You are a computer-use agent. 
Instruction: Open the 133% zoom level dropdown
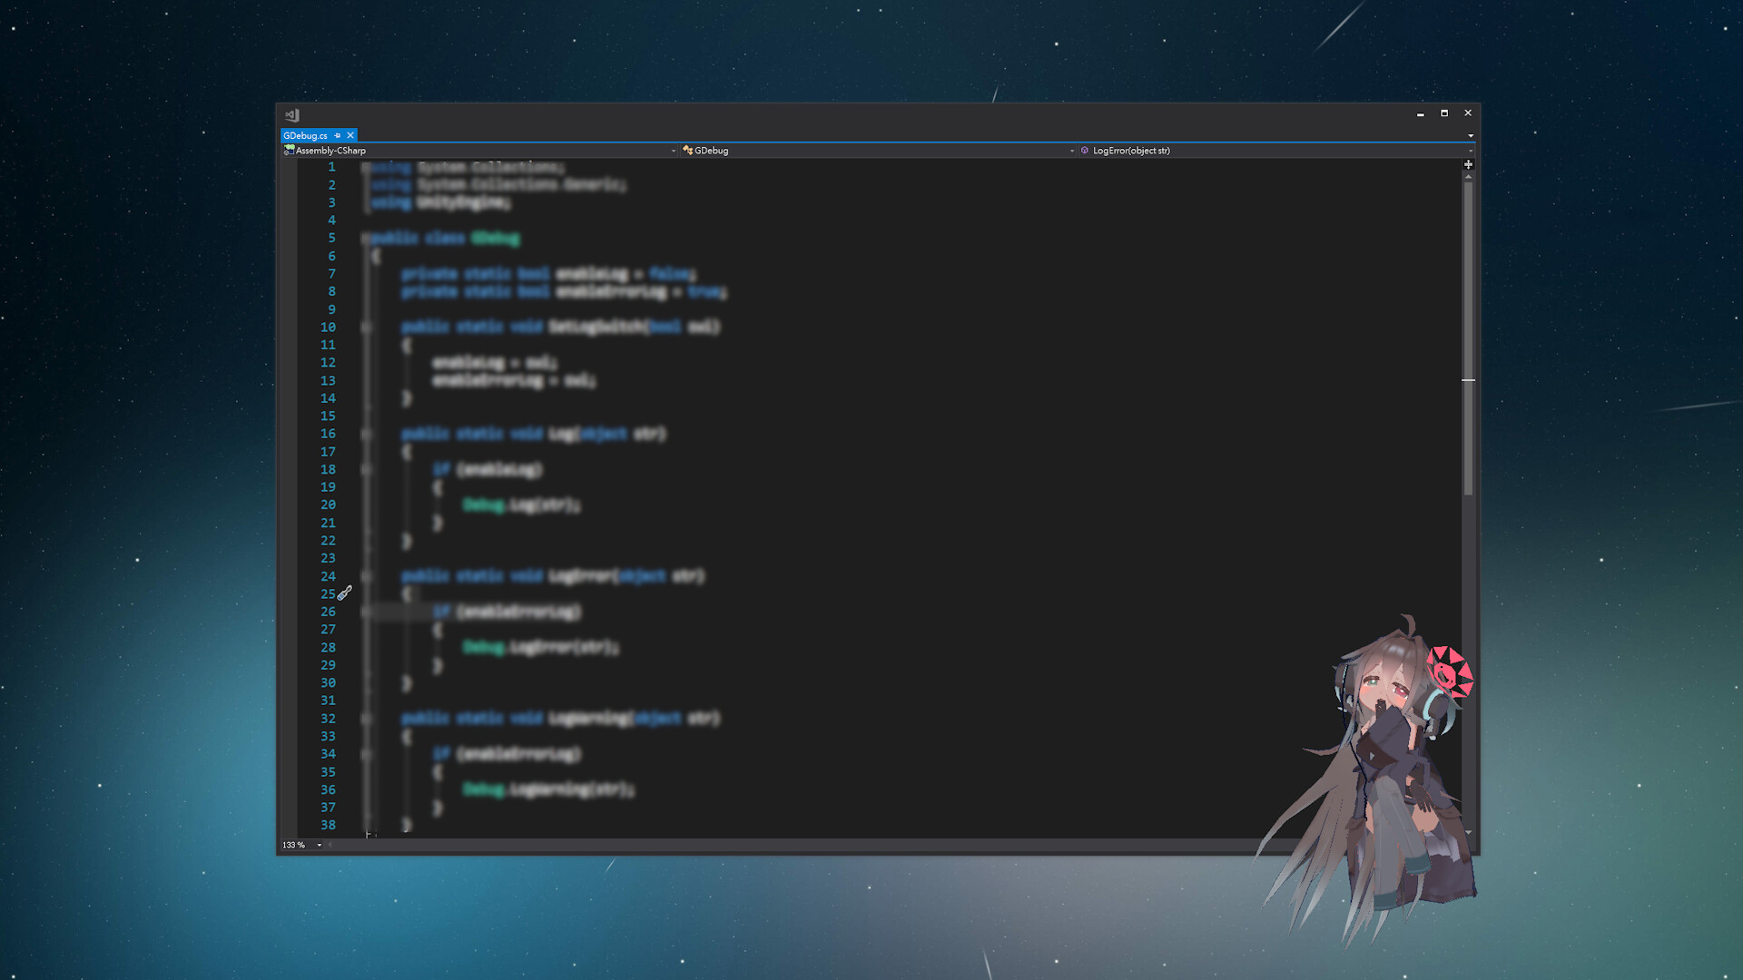coord(319,845)
